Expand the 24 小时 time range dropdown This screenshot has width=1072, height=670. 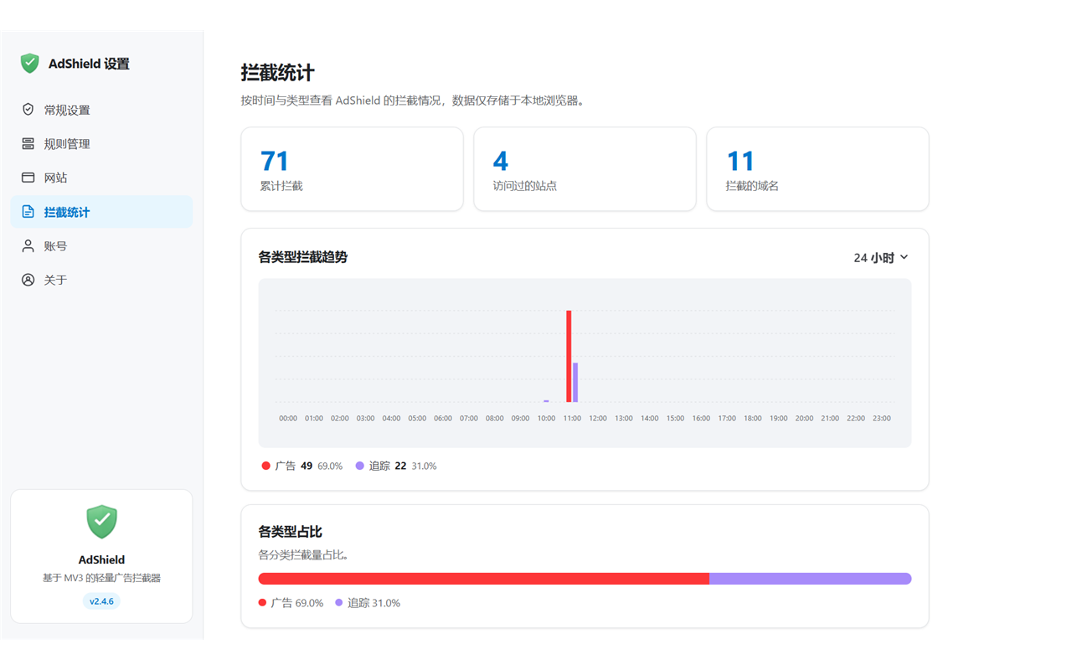click(881, 258)
